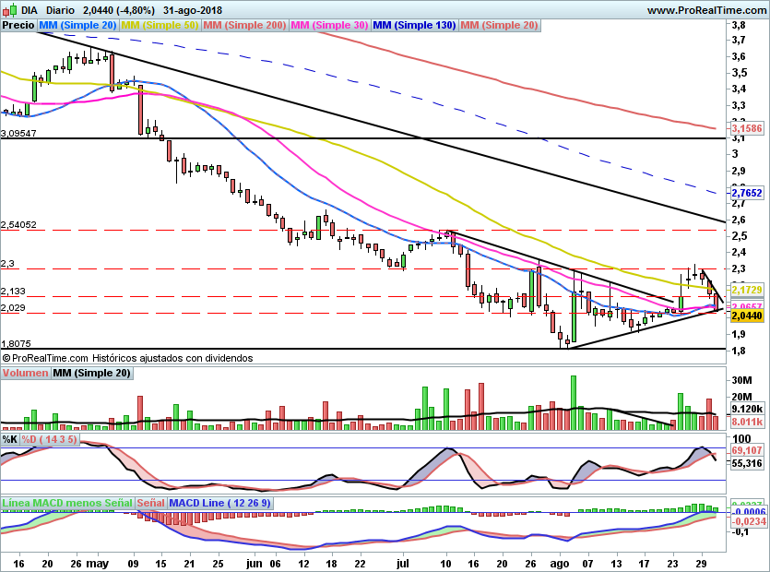Image resolution: width=770 pixels, height=572 pixels.
Task: Click the 2,0440 current price tag
Action: coord(747,316)
